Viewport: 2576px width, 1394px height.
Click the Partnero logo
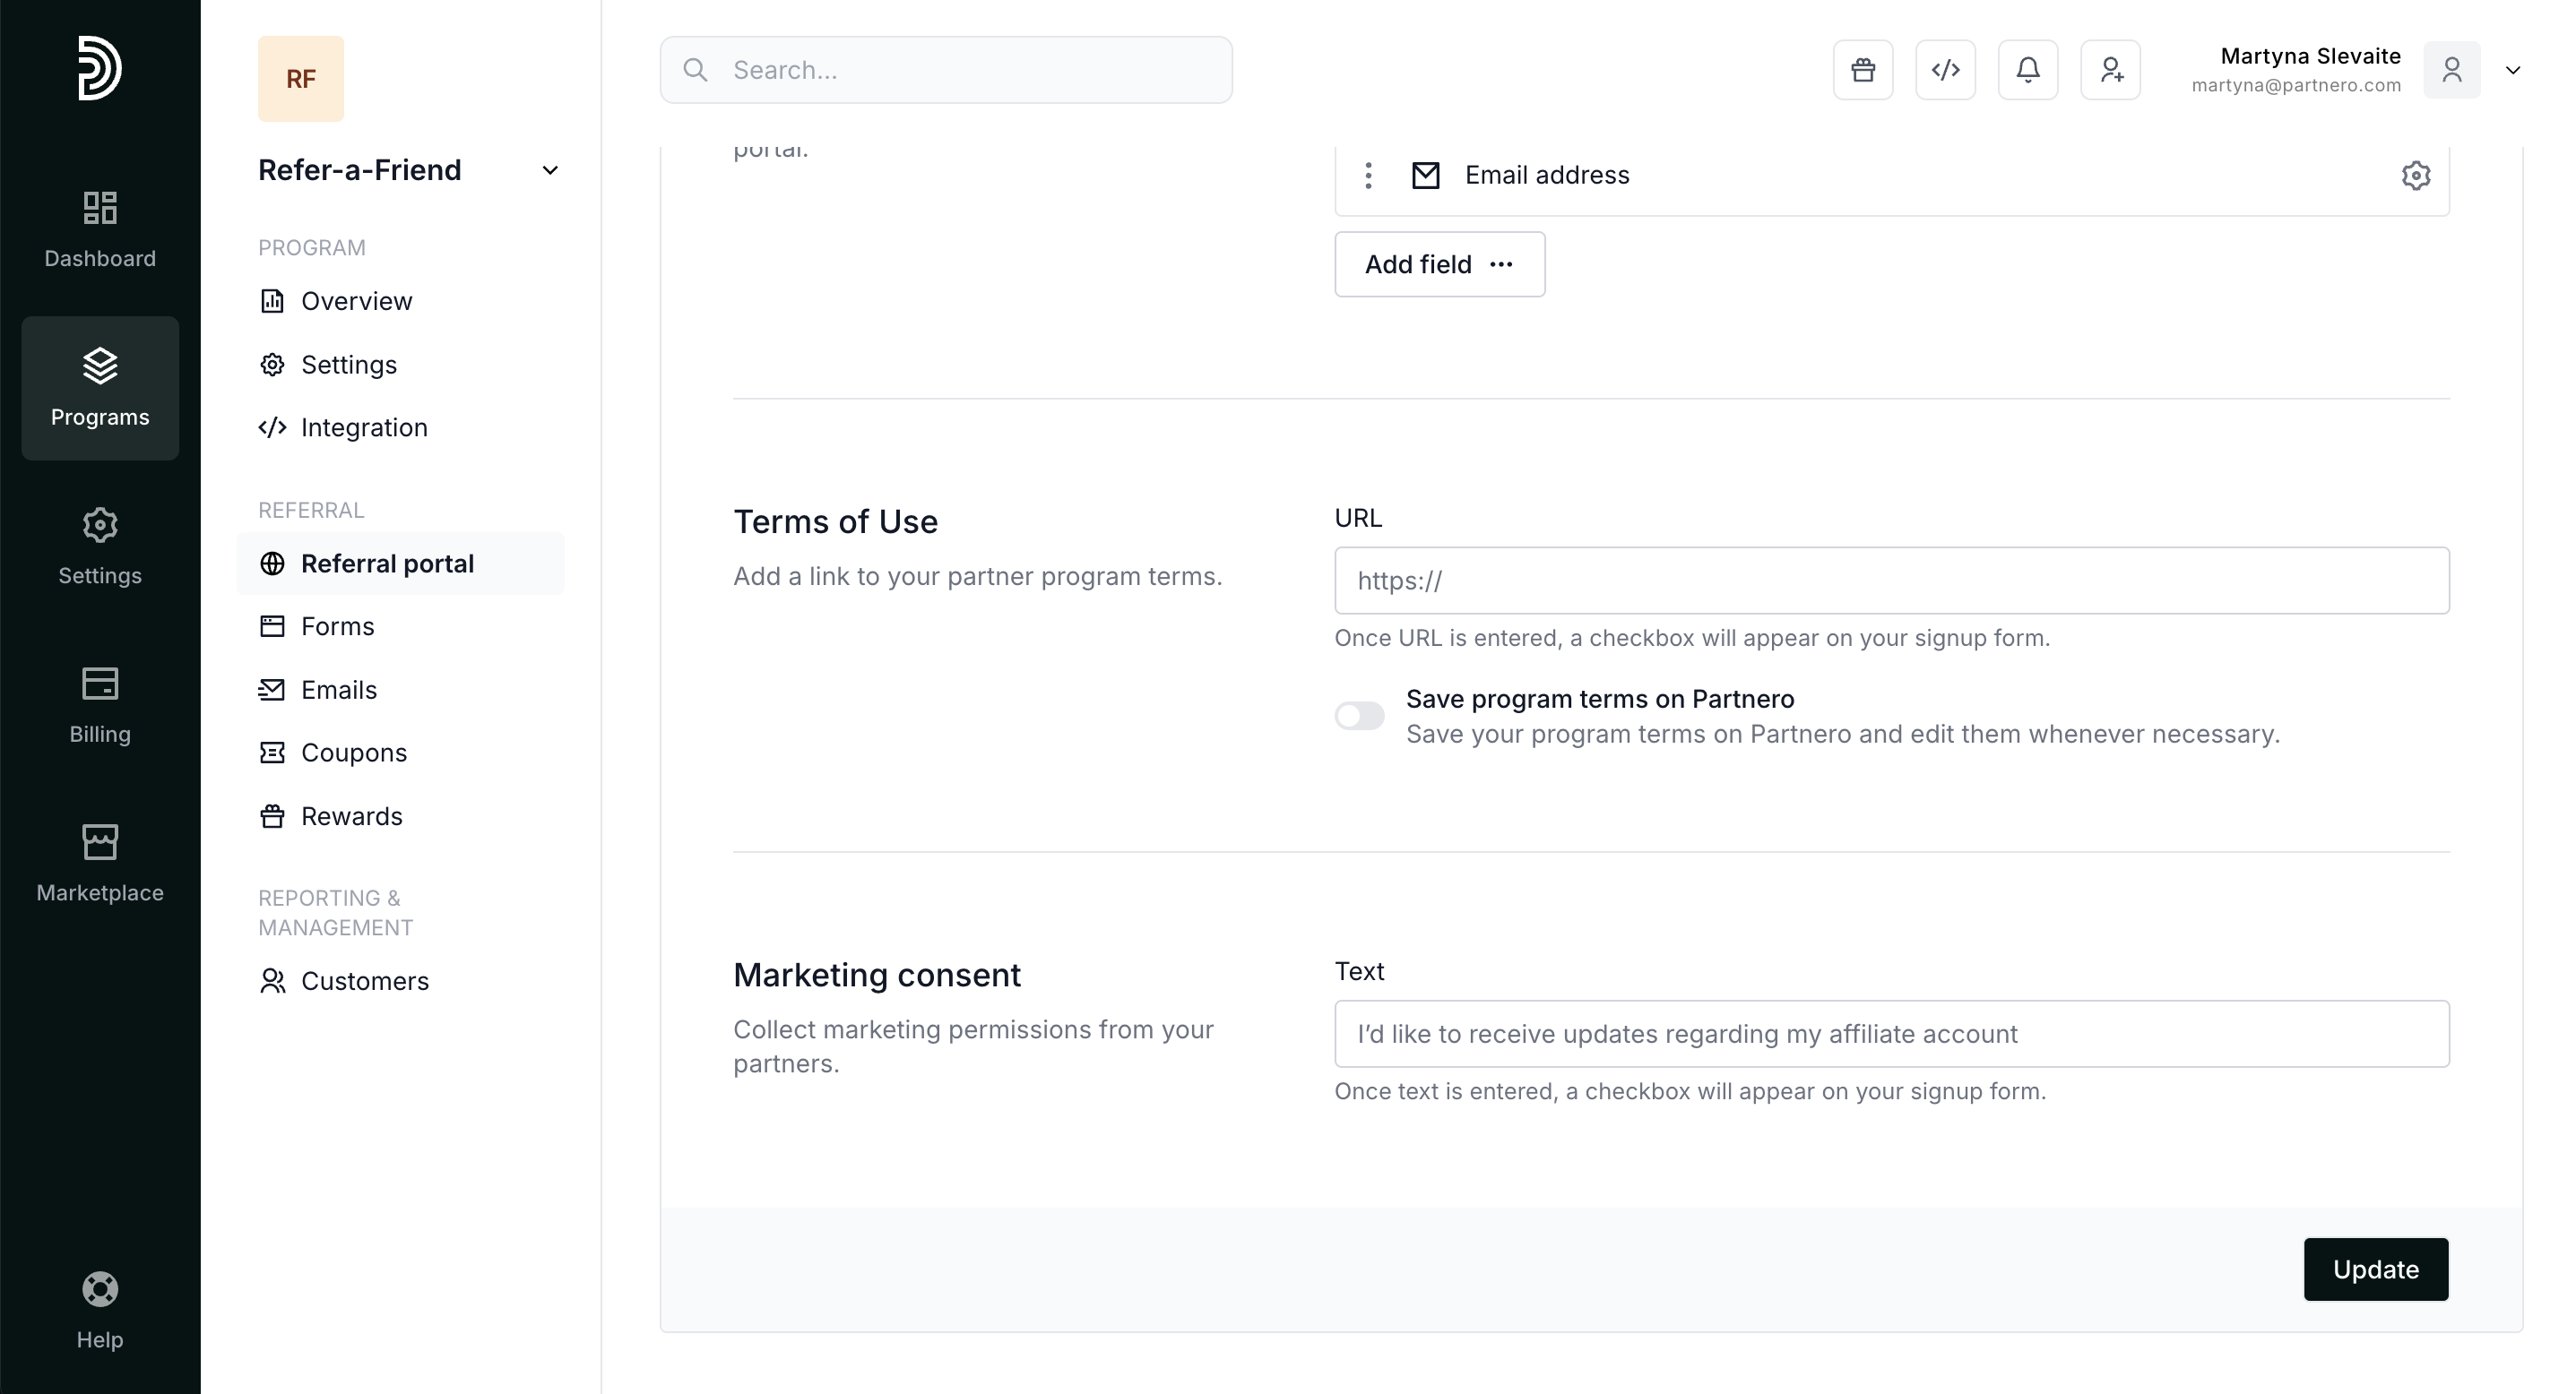click(100, 68)
